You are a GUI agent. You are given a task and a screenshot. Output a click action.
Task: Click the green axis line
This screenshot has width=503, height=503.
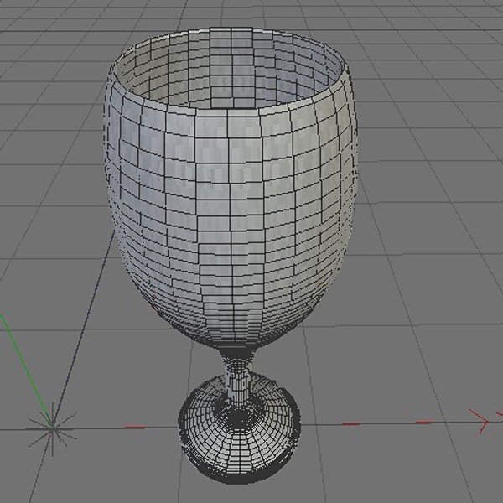click(26, 371)
